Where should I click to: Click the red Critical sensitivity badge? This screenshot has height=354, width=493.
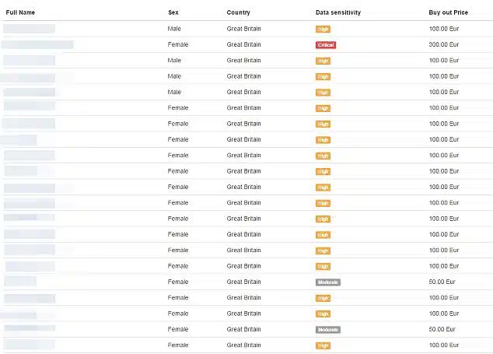tap(326, 45)
